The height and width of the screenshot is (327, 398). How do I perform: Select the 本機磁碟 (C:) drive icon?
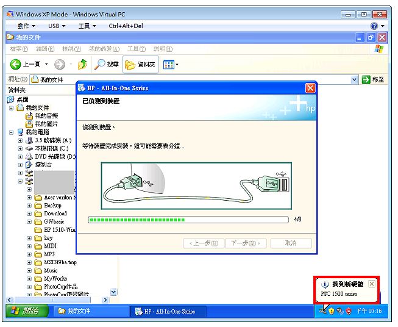pyautogui.click(x=29, y=148)
